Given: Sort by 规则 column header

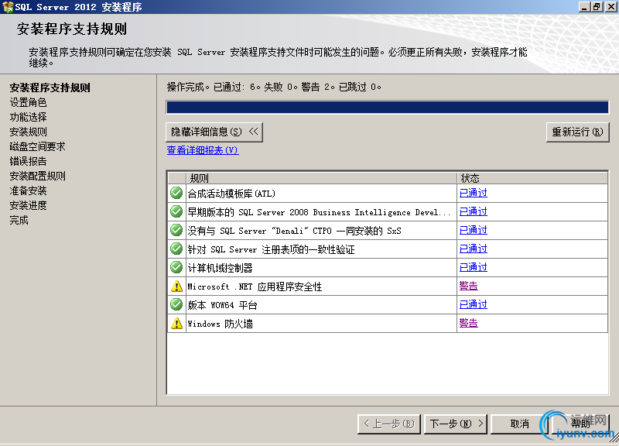Looking at the screenshot, I should (x=321, y=178).
